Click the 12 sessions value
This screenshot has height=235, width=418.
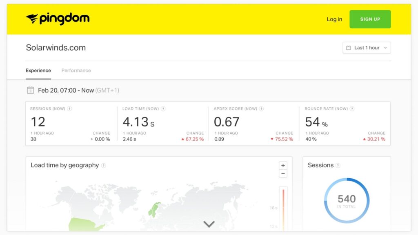38,122
